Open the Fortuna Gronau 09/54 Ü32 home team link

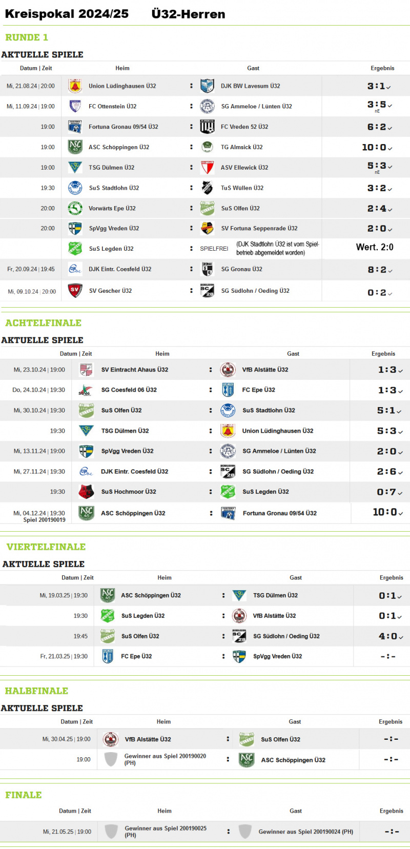click(123, 127)
